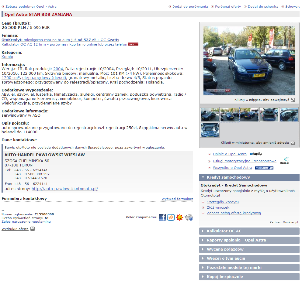The height and width of the screenshot is (284, 302).
Task: Expand Pozostałe modele tej marki panel
Action: 249,268
